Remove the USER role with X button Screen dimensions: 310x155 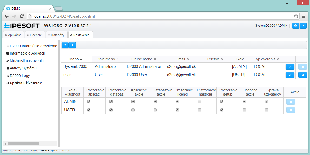[291, 110]
